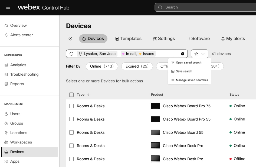Collapse tabs with double chevron icon
This screenshot has width=256, height=167.
click(70, 39)
